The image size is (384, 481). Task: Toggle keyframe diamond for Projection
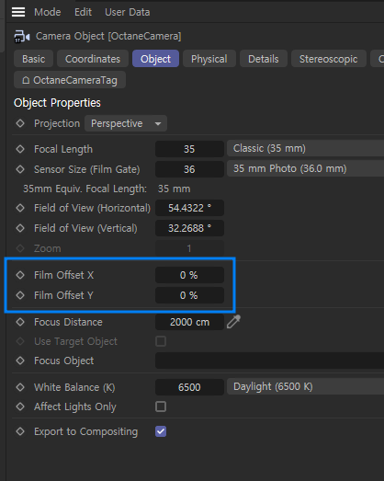tap(20, 123)
